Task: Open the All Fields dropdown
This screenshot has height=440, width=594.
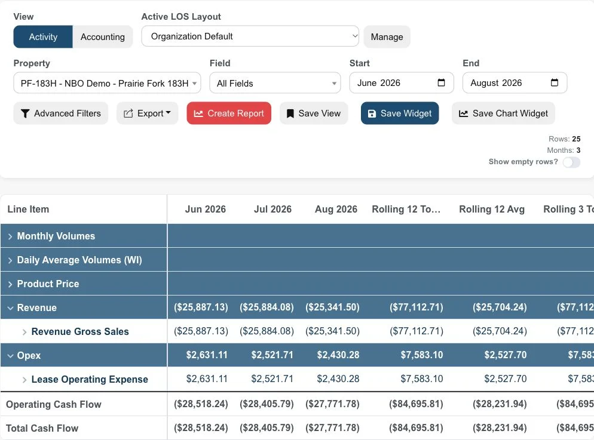Action: tap(275, 83)
